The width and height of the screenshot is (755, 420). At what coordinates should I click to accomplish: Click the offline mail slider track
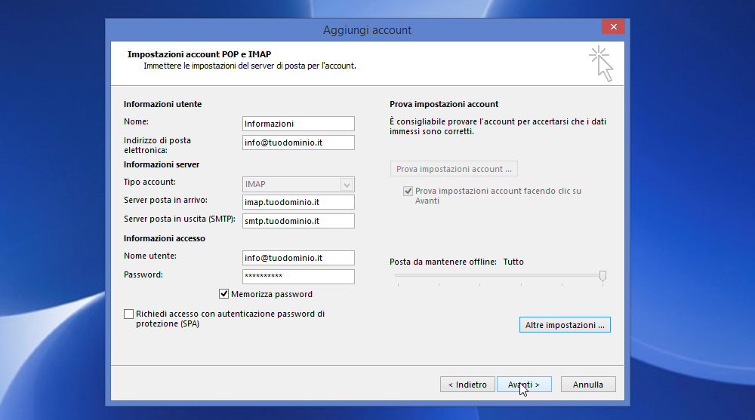click(498, 275)
